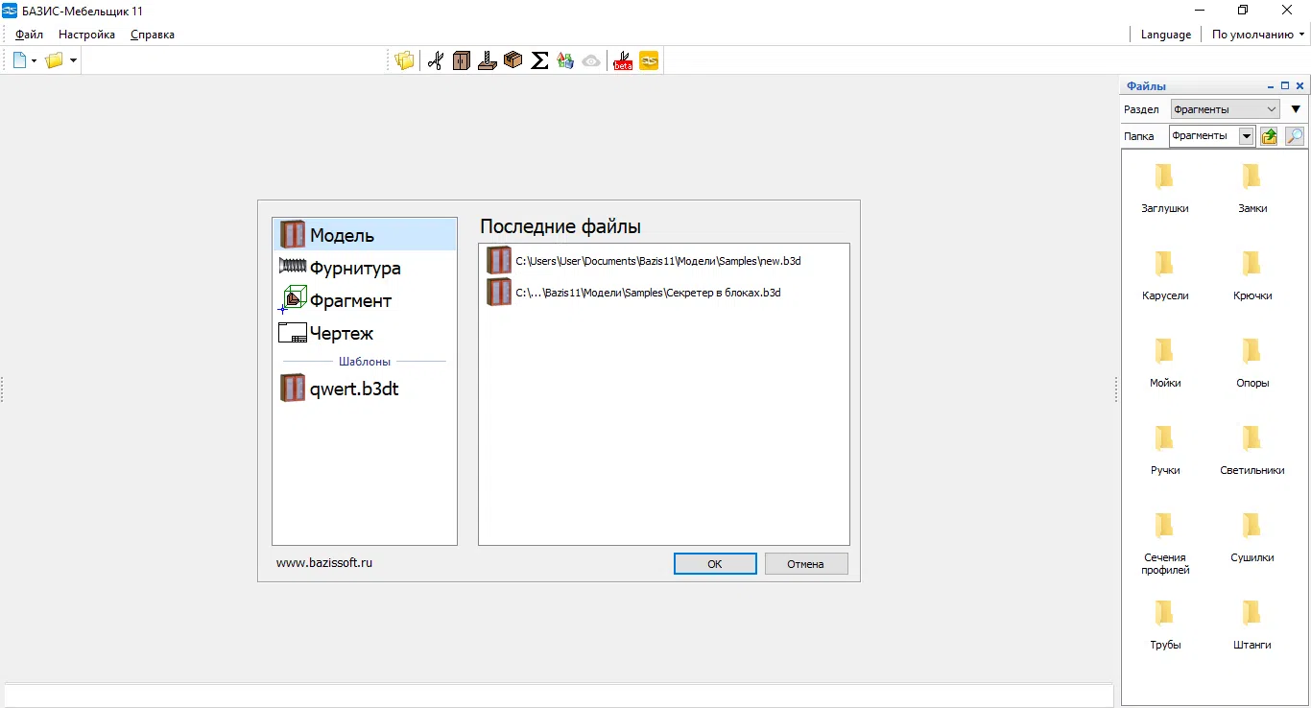
Task: Open the Справка menu
Action: click(153, 35)
